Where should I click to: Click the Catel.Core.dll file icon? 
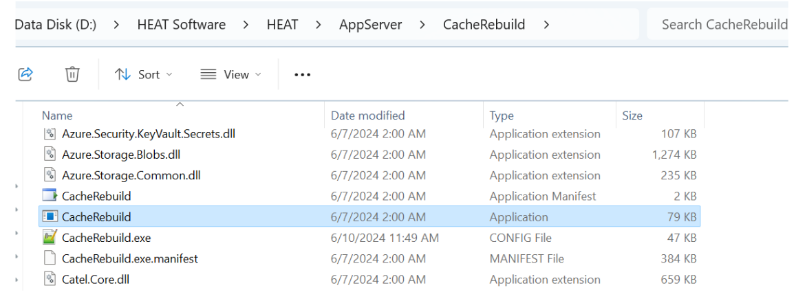tap(50, 280)
